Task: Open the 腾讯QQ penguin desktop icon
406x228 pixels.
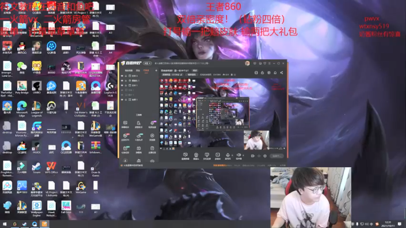Action: (x=22, y=47)
